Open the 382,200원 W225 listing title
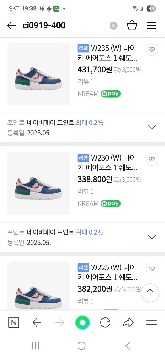The height and width of the screenshot is (358, 165). pos(108,272)
